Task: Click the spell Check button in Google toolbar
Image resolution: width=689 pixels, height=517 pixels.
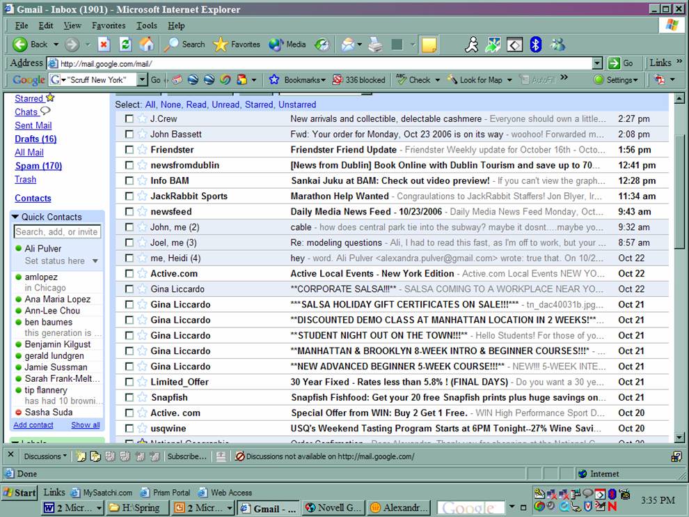Action: point(413,79)
